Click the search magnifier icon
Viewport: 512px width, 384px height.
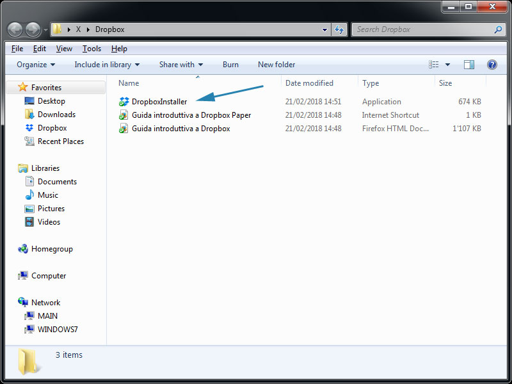coord(498,29)
